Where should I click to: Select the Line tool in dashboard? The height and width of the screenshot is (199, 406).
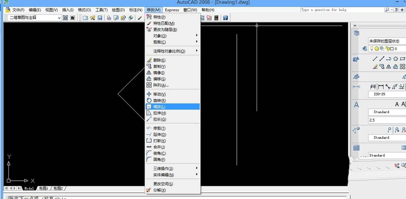[375, 59]
